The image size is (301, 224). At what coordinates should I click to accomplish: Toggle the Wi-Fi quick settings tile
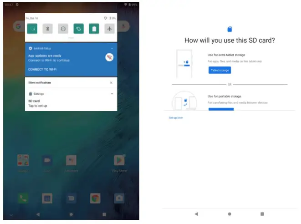coord(32,29)
